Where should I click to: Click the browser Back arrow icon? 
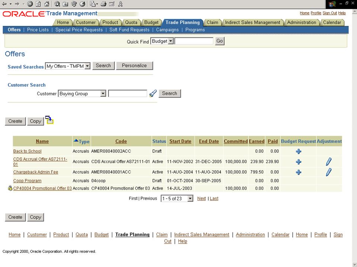tap(4, 4)
